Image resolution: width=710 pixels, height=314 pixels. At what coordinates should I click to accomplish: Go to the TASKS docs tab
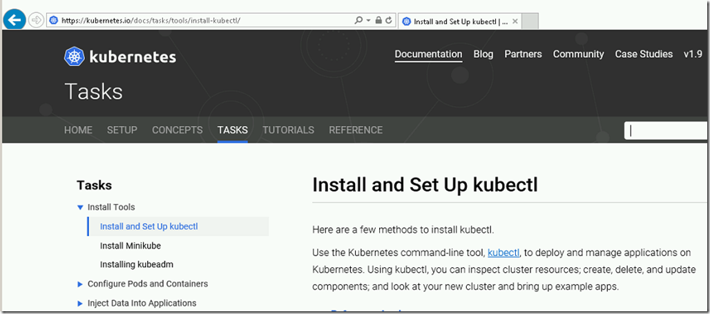click(x=232, y=130)
